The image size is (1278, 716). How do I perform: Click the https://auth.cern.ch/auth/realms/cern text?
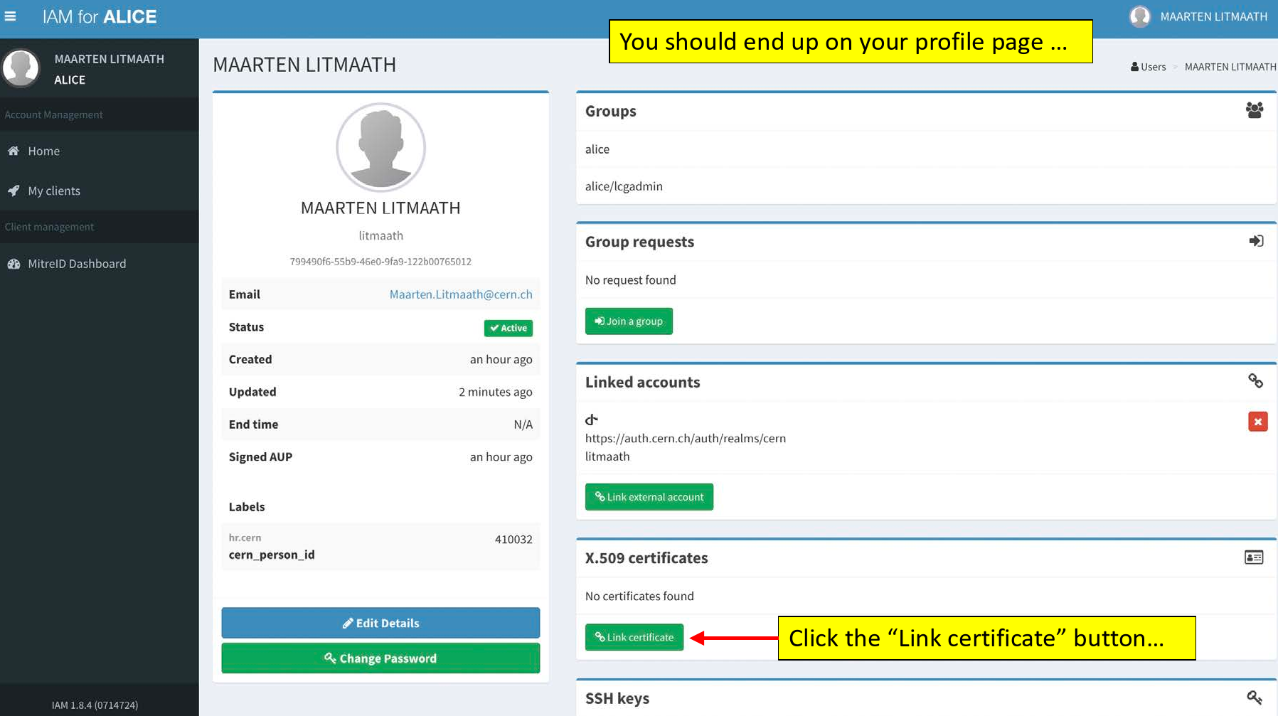[686, 439]
